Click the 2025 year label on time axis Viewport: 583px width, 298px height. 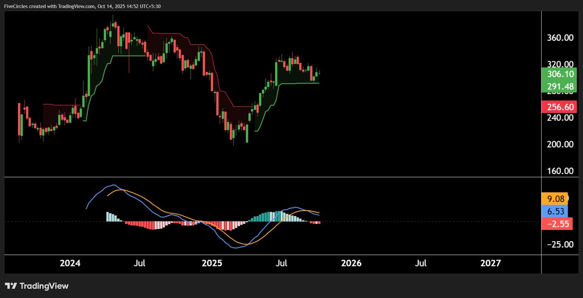[211, 264]
